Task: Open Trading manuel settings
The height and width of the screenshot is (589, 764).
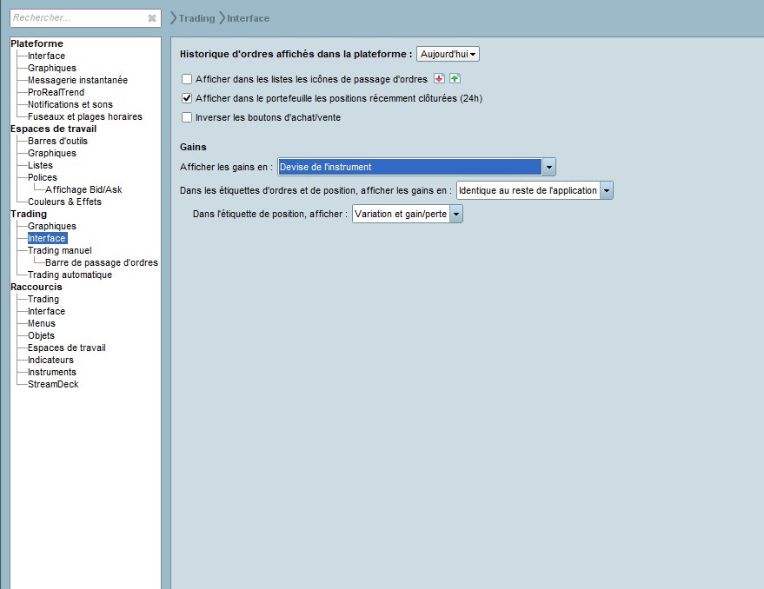Action: 59,250
